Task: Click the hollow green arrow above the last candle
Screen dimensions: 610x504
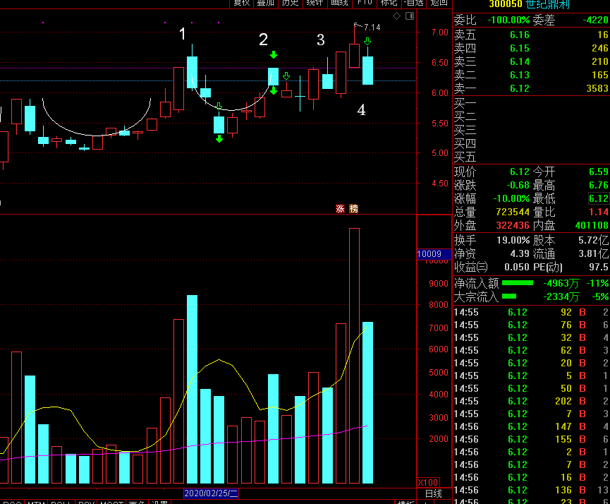Action: (367, 41)
